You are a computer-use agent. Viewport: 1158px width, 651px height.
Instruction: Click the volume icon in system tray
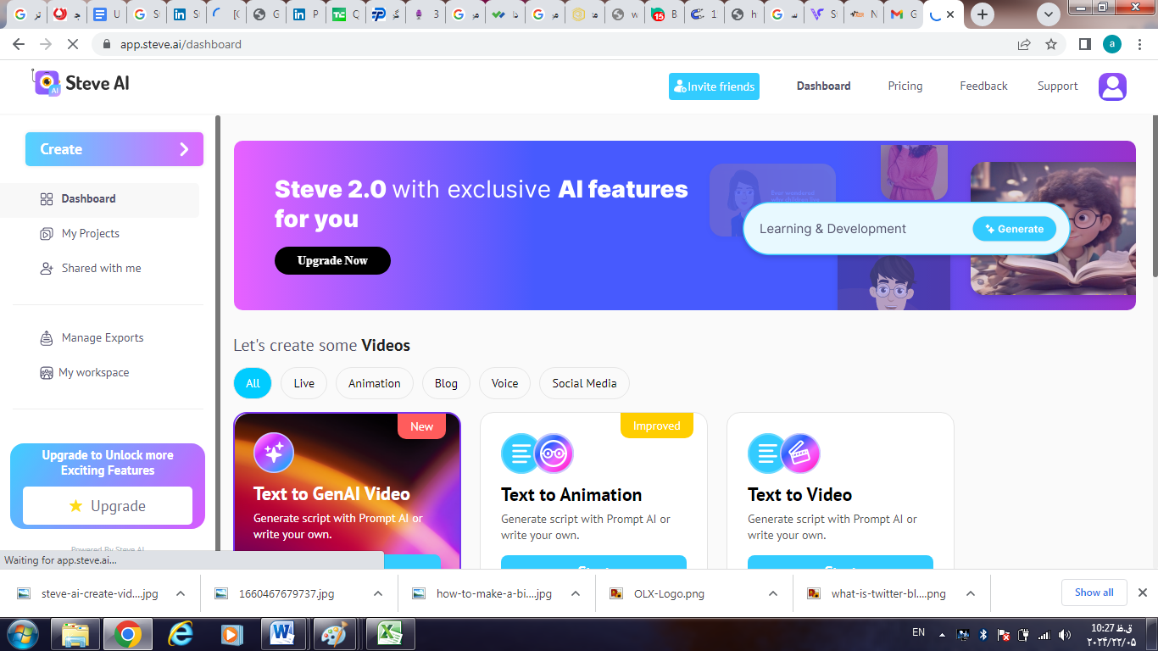click(x=1065, y=635)
